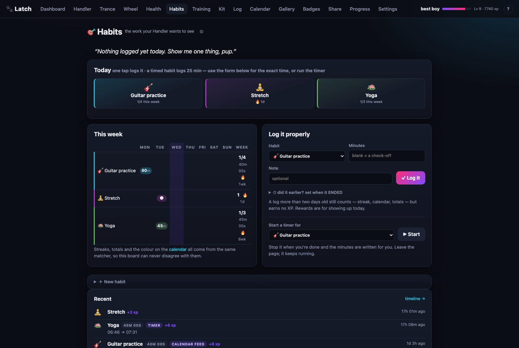Focus the Minutes input field
Viewport: 519px width, 348px height.
387,156
